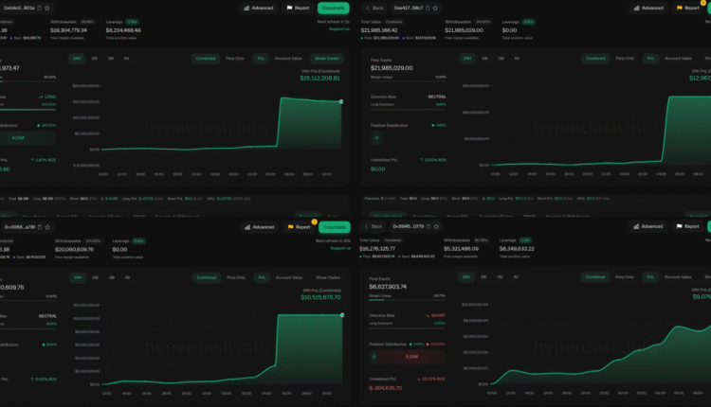Open Support us link under Copytrade
711x407 pixels.
[x=339, y=28]
